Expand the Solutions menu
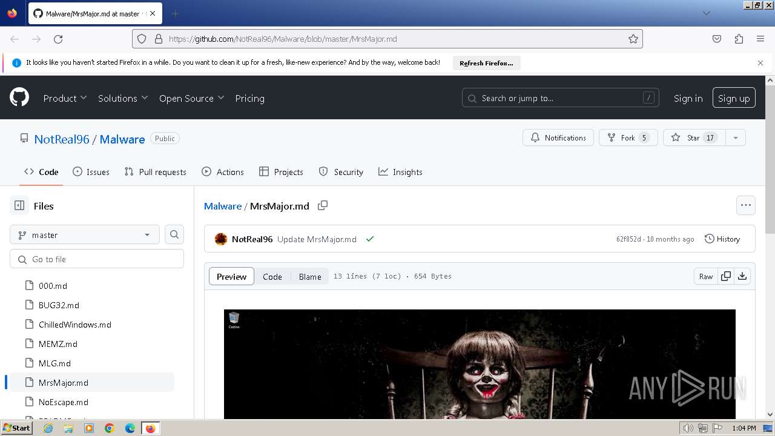The height and width of the screenshot is (436, 775). pyautogui.click(x=123, y=98)
